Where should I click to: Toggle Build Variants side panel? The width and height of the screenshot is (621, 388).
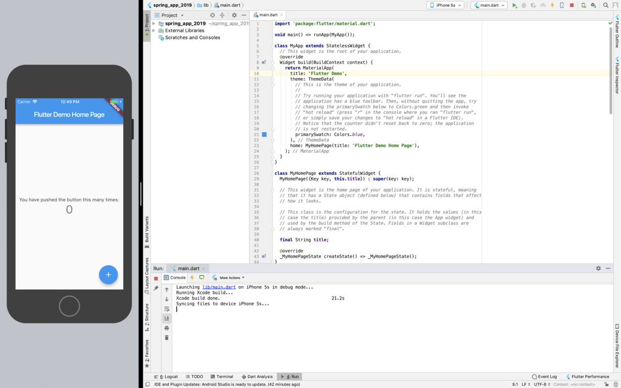(x=147, y=232)
